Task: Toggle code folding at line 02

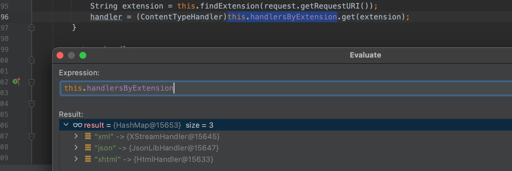Action: 32,82
